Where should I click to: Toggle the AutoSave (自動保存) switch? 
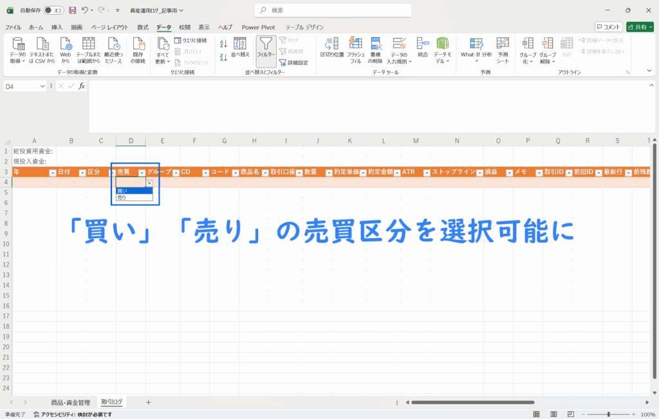[53, 10]
